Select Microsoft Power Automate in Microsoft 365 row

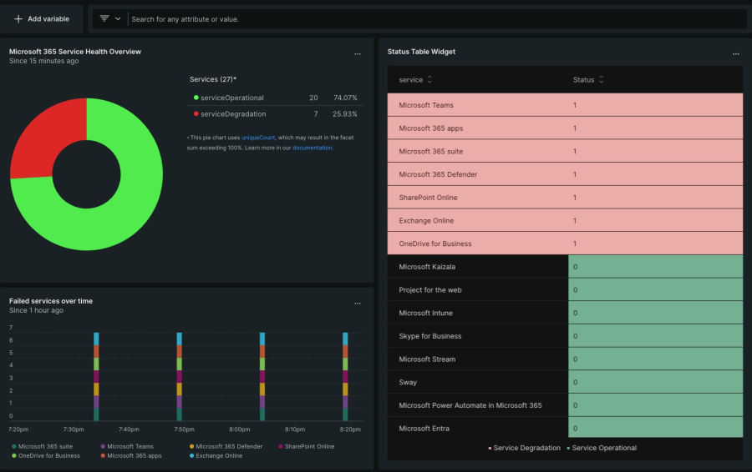[x=565, y=405]
